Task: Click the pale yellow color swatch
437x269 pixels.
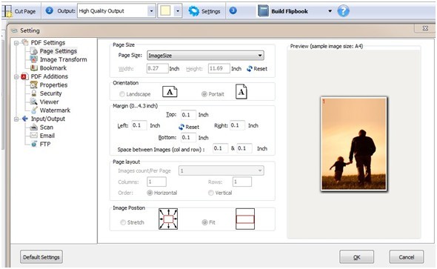Action: click(165, 11)
